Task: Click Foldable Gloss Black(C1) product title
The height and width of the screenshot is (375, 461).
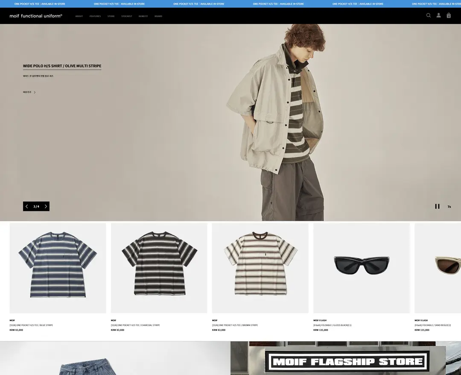Action: pyautogui.click(x=332, y=325)
